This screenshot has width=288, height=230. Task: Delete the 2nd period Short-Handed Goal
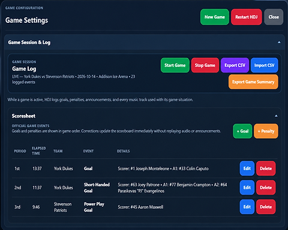pyautogui.click(x=266, y=187)
